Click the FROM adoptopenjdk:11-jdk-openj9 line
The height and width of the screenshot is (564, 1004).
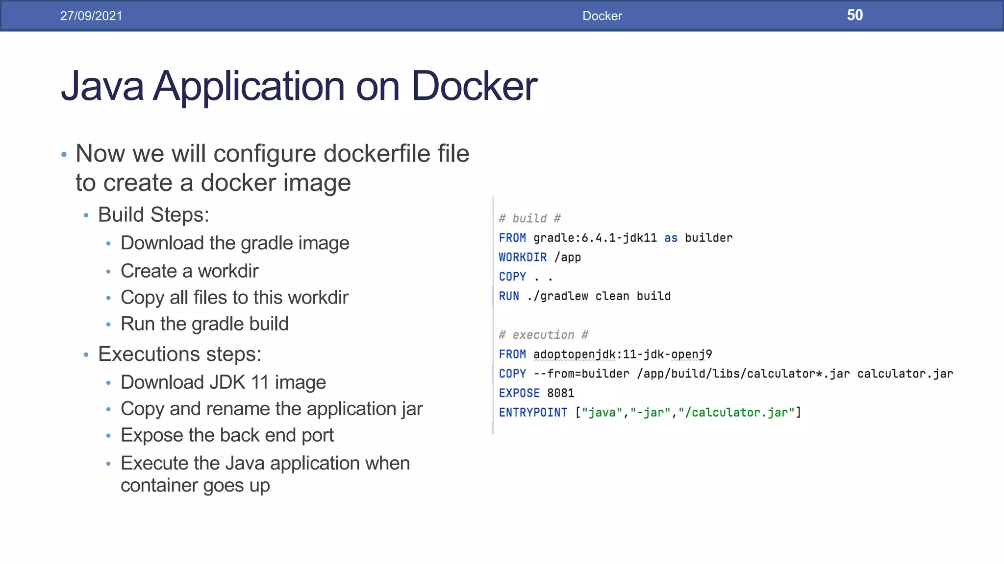click(x=605, y=354)
